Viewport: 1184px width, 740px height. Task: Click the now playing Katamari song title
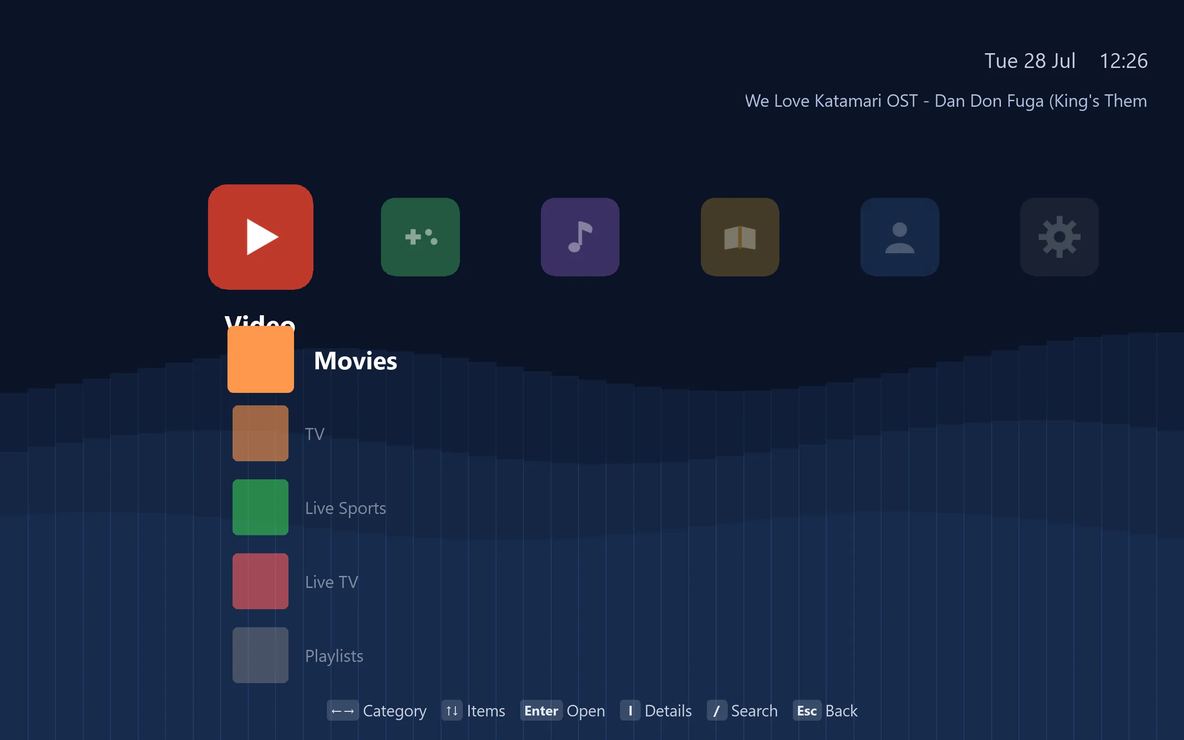[945, 101]
